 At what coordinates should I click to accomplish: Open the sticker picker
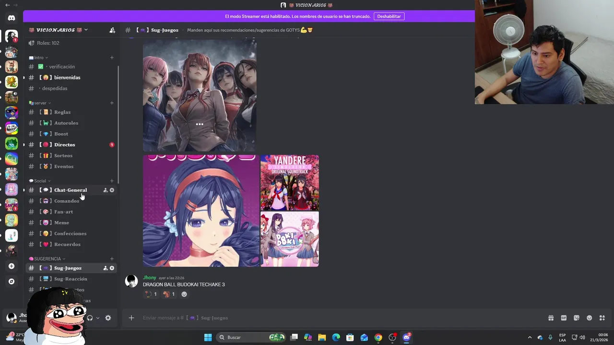click(577, 318)
